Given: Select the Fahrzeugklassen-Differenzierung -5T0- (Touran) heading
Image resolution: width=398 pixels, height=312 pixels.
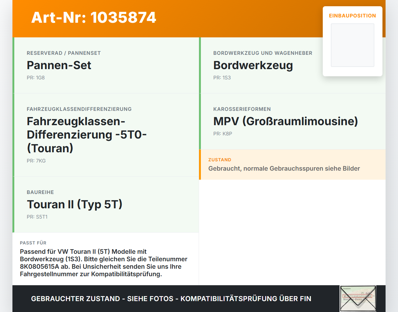Looking at the screenshot, I should tap(87, 135).
